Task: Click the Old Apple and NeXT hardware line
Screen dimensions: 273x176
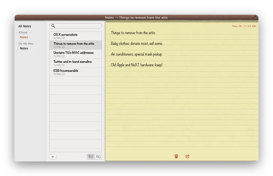Action: pyautogui.click(x=136, y=65)
